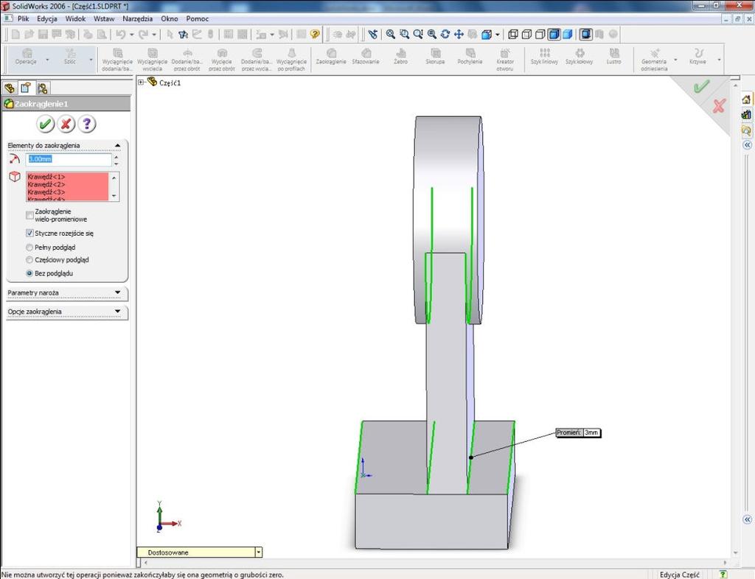Image resolution: width=755 pixels, height=579 pixels.
Task: Enable Zaokrąglenie wielo-promieniowe checkbox
Action: tap(29, 215)
